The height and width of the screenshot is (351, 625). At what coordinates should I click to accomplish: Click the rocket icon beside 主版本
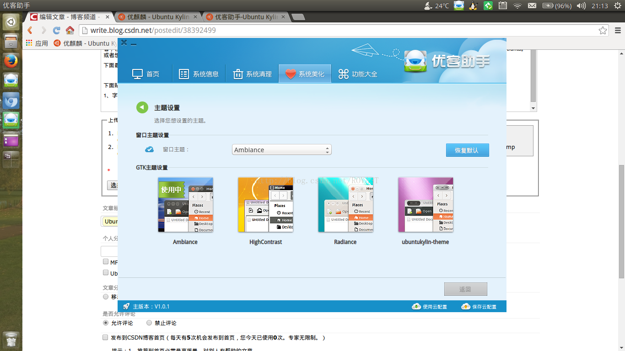point(126,307)
